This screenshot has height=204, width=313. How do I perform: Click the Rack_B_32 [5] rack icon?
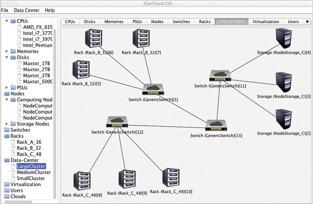coord(81,70)
